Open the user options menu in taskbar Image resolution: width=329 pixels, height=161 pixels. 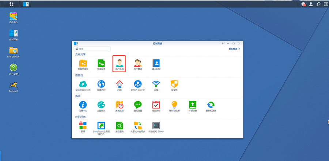[311, 4]
